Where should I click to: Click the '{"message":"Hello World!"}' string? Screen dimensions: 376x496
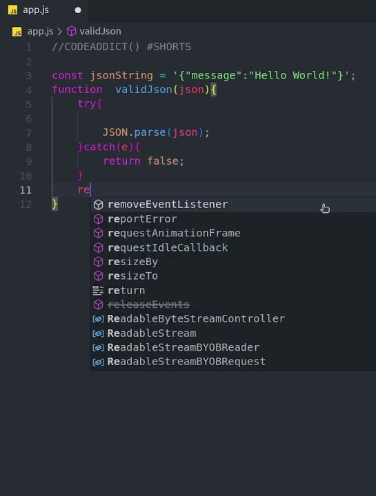261,76
